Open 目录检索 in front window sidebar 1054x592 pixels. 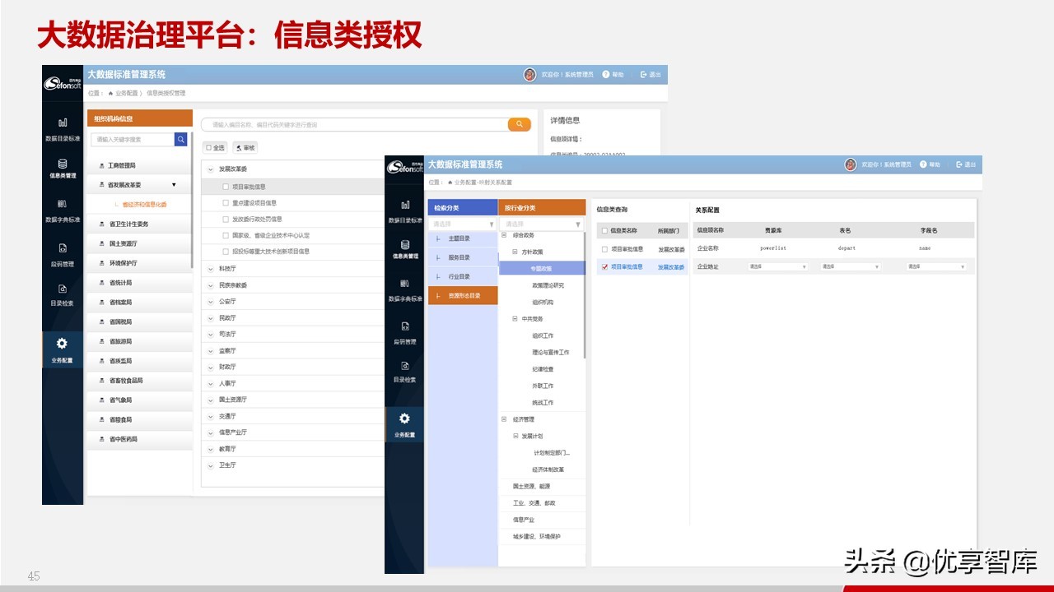tap(405, 372)
